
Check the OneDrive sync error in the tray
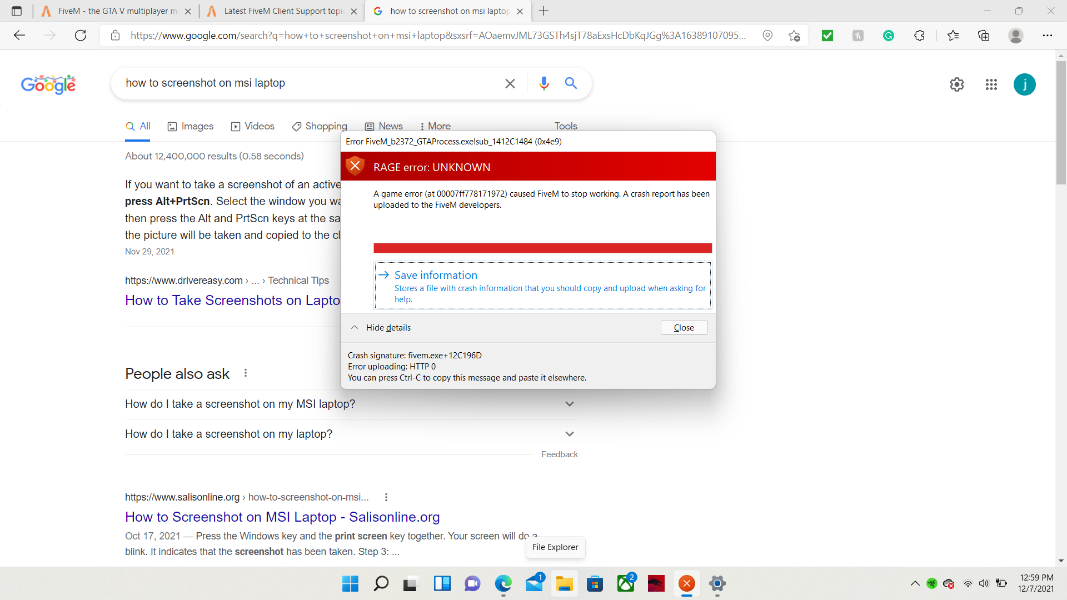pos(949,583)
